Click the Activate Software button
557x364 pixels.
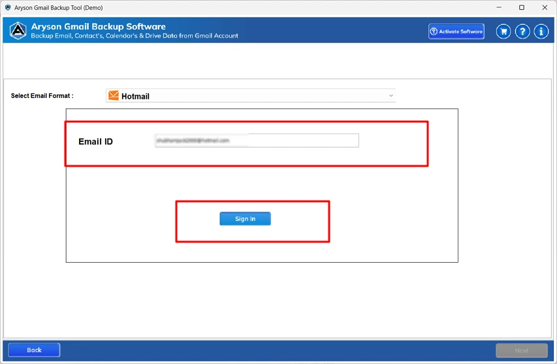pos(456,31)
